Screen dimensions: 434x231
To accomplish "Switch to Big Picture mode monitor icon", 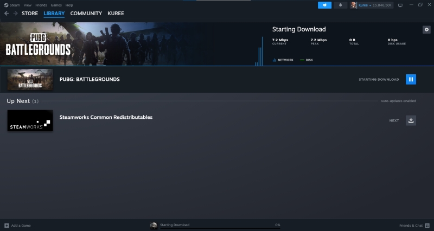I will 400,5.
